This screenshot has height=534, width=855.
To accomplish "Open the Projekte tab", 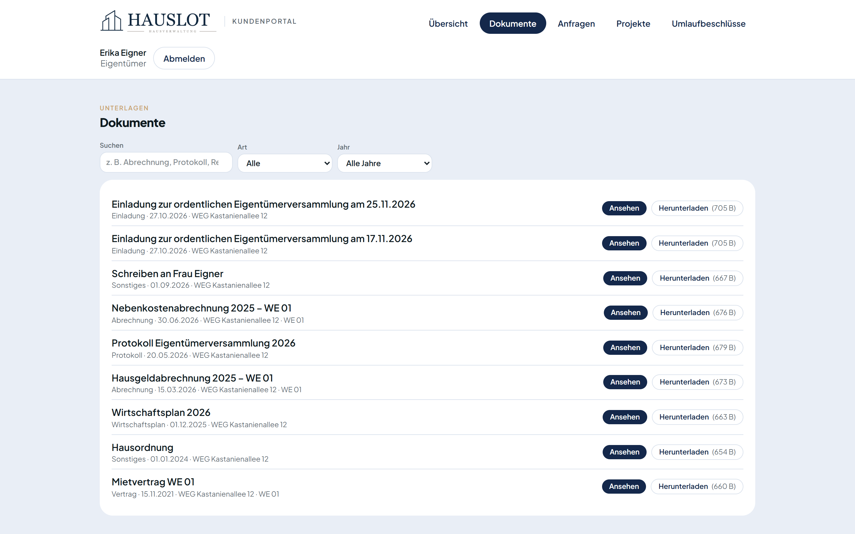I will (633, 23).
